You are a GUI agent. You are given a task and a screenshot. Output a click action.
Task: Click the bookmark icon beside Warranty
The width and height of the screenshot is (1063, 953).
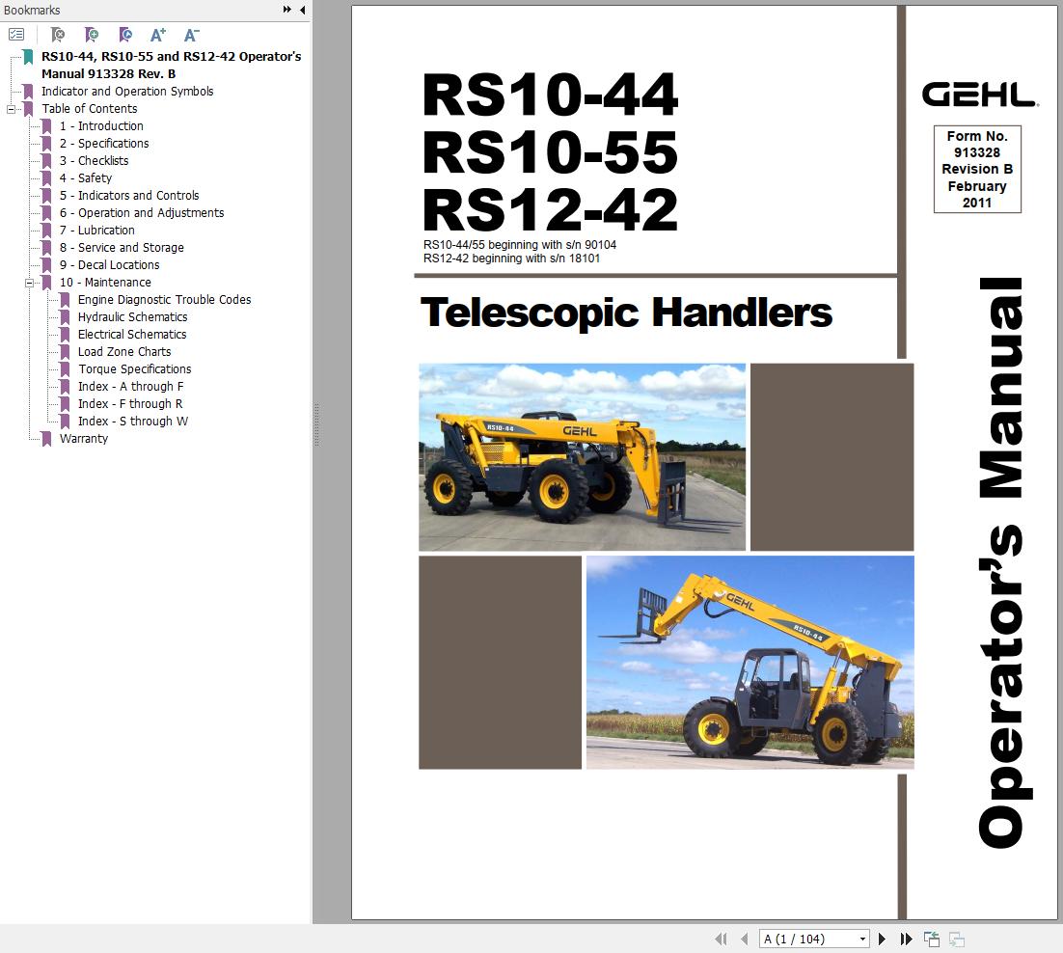coord(46,439)
